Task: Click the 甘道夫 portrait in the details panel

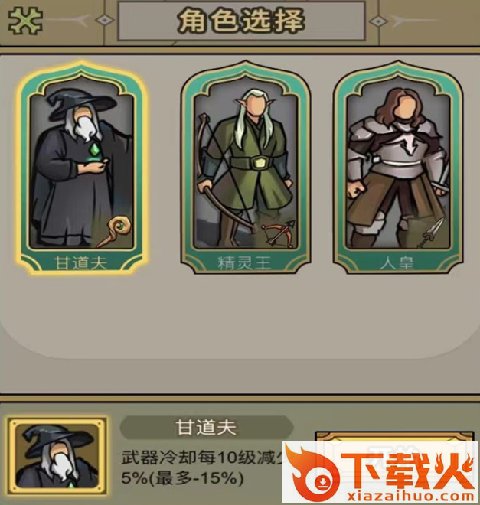Action: pyautogui.click(x=57, y=456)
